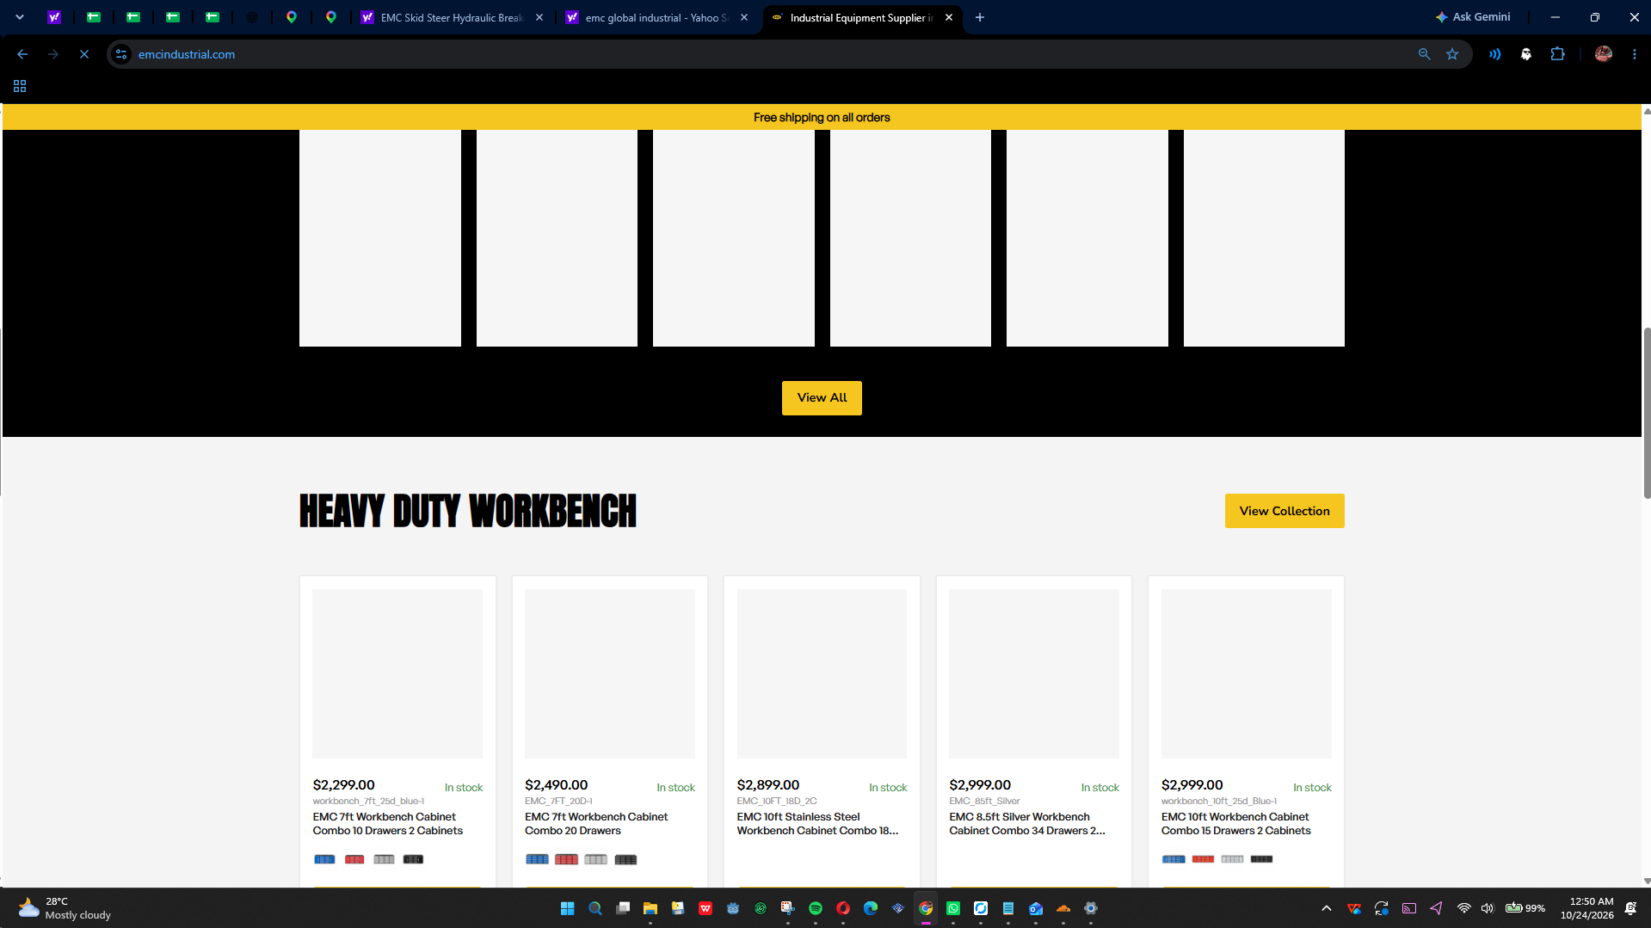Viewport: 1651px width, 928px height.
Task: Open the apps grid shortcut in bookmarks bar
Action: coord(20,86)
